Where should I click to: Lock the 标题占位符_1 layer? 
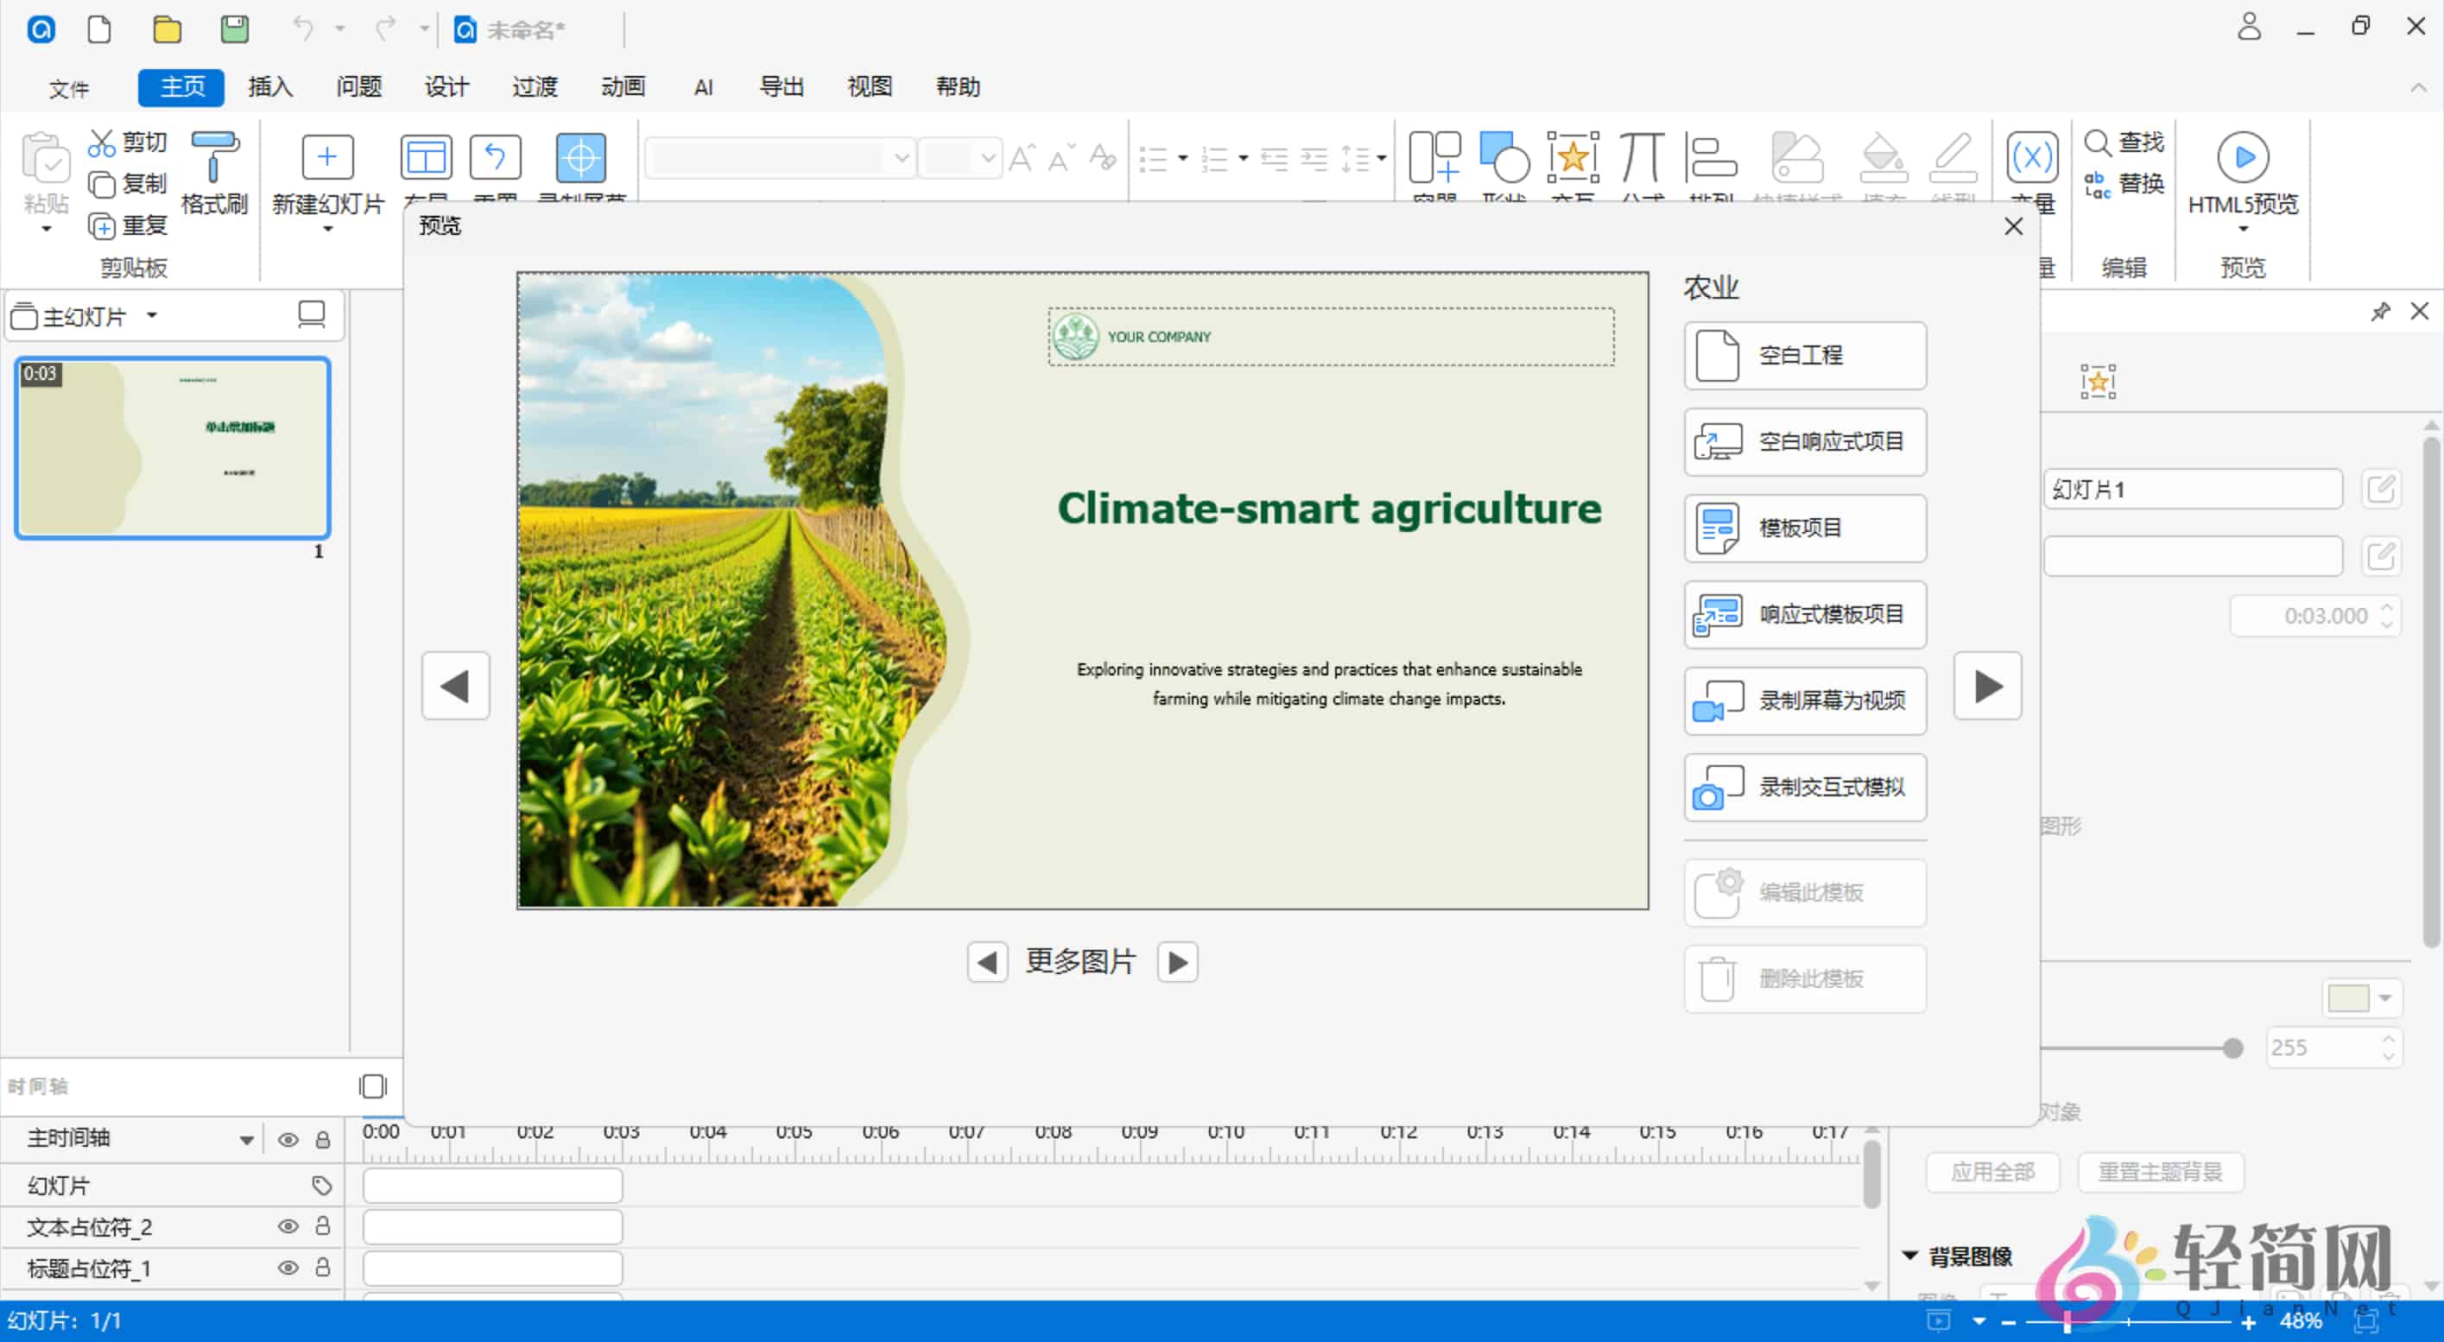(x=323, y=1267)
